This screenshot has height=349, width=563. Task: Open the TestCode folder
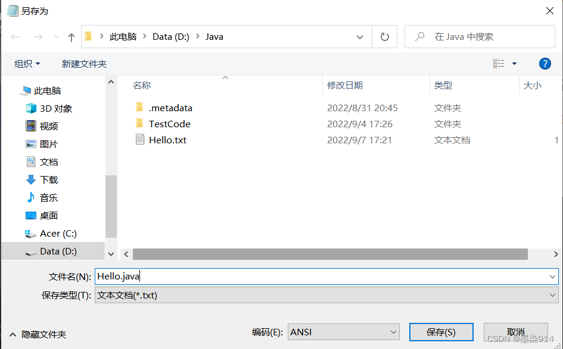171,124
